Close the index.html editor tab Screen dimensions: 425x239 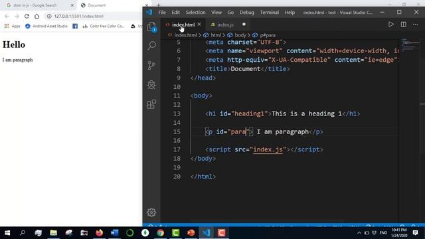click(x=199, y=25)
